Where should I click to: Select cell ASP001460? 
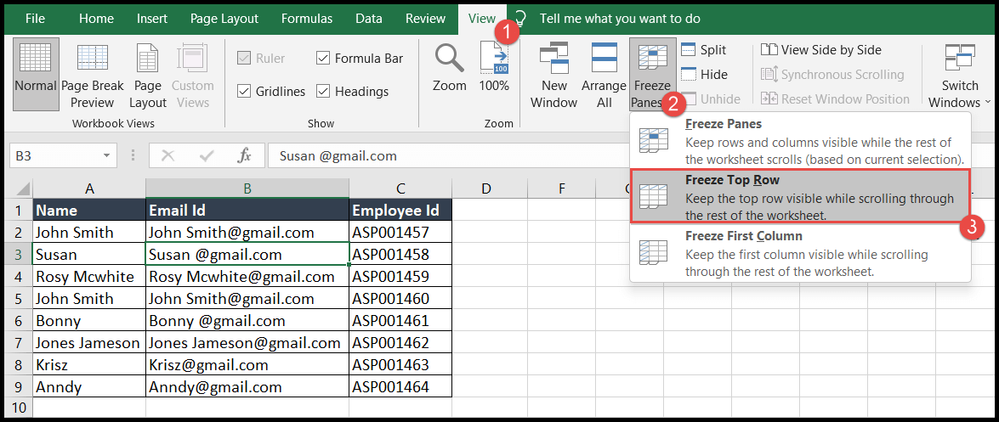click(400, 299)
